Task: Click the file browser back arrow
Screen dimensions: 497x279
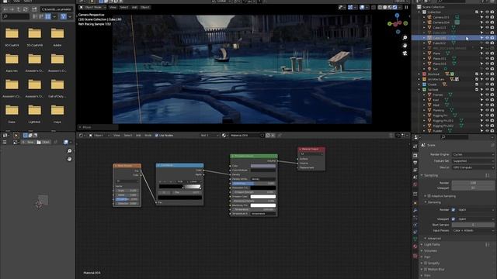Action: pyautogui.click(x=5, y=9)
